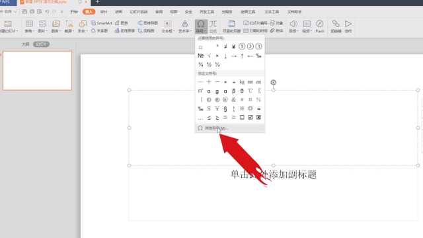Insert a 思维导图 (Mind map)
The image size is (423, 238).
(147, 23)
